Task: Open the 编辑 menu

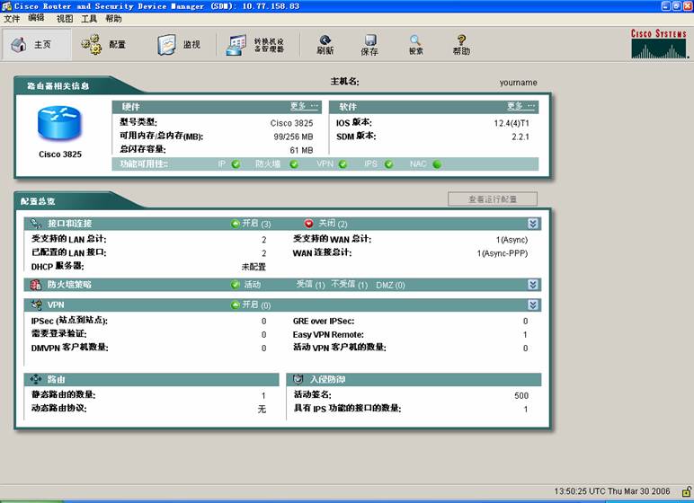Action: pos(36,18)
